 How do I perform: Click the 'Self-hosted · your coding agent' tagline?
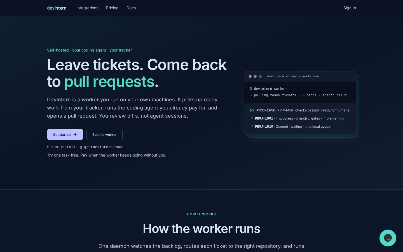point(89,50)
